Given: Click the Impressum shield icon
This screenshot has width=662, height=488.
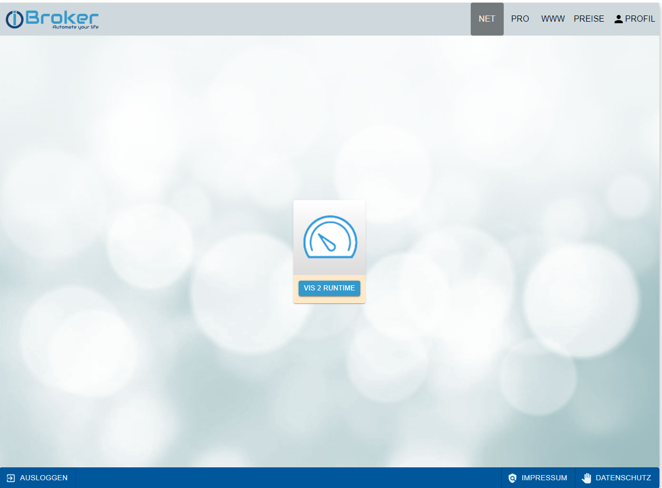Looking at the screenshot, I should [512, 478].
